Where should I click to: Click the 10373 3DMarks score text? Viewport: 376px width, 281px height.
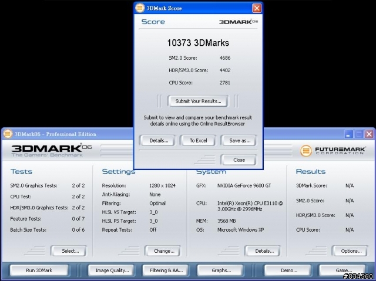[198, 43]
